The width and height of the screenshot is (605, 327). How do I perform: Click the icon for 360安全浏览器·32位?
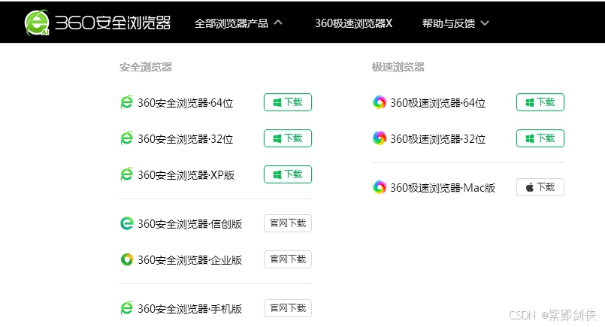point(126,138)
